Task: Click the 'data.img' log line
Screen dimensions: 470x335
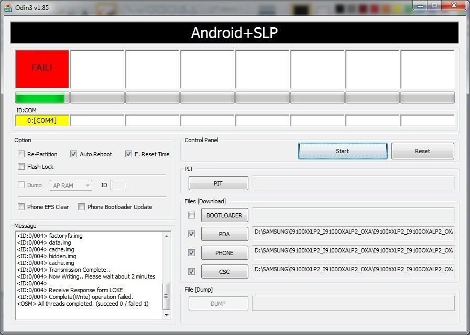Action: point(44,242)
